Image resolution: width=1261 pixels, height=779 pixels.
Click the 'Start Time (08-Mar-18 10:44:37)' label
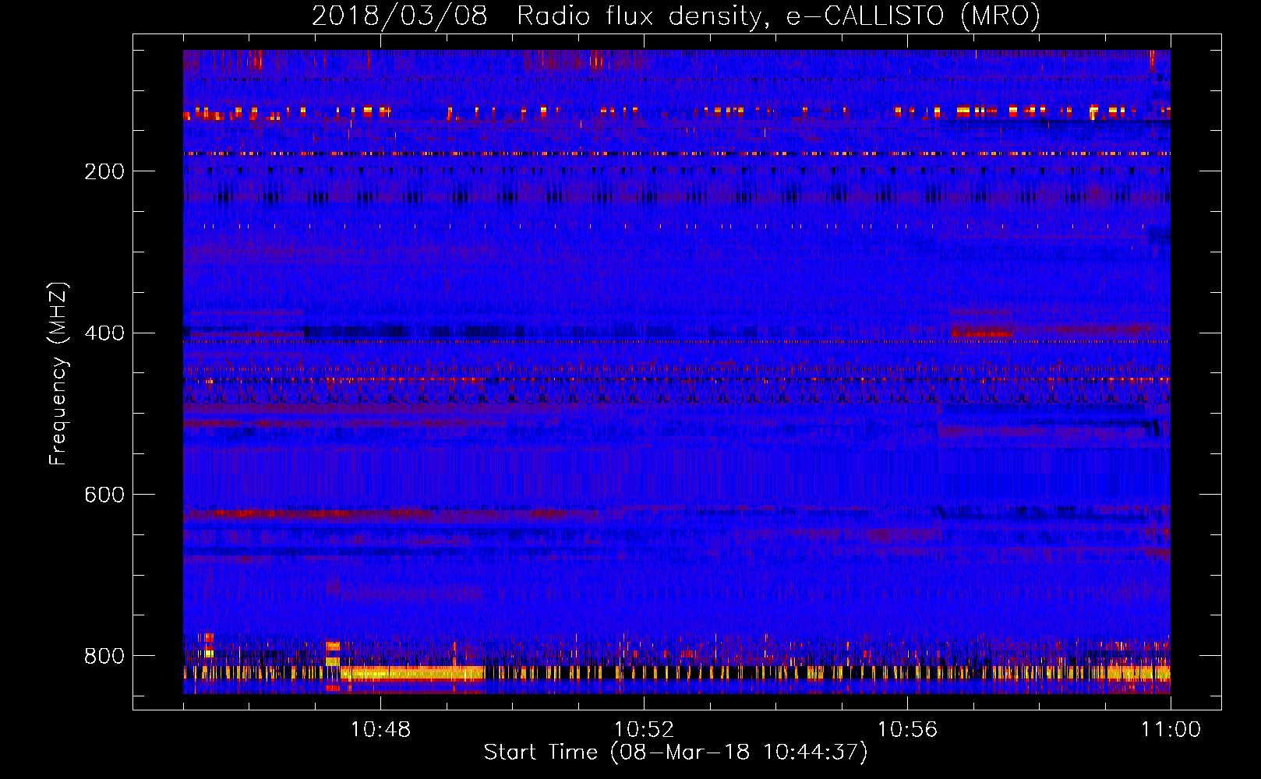tap(676, 753)
